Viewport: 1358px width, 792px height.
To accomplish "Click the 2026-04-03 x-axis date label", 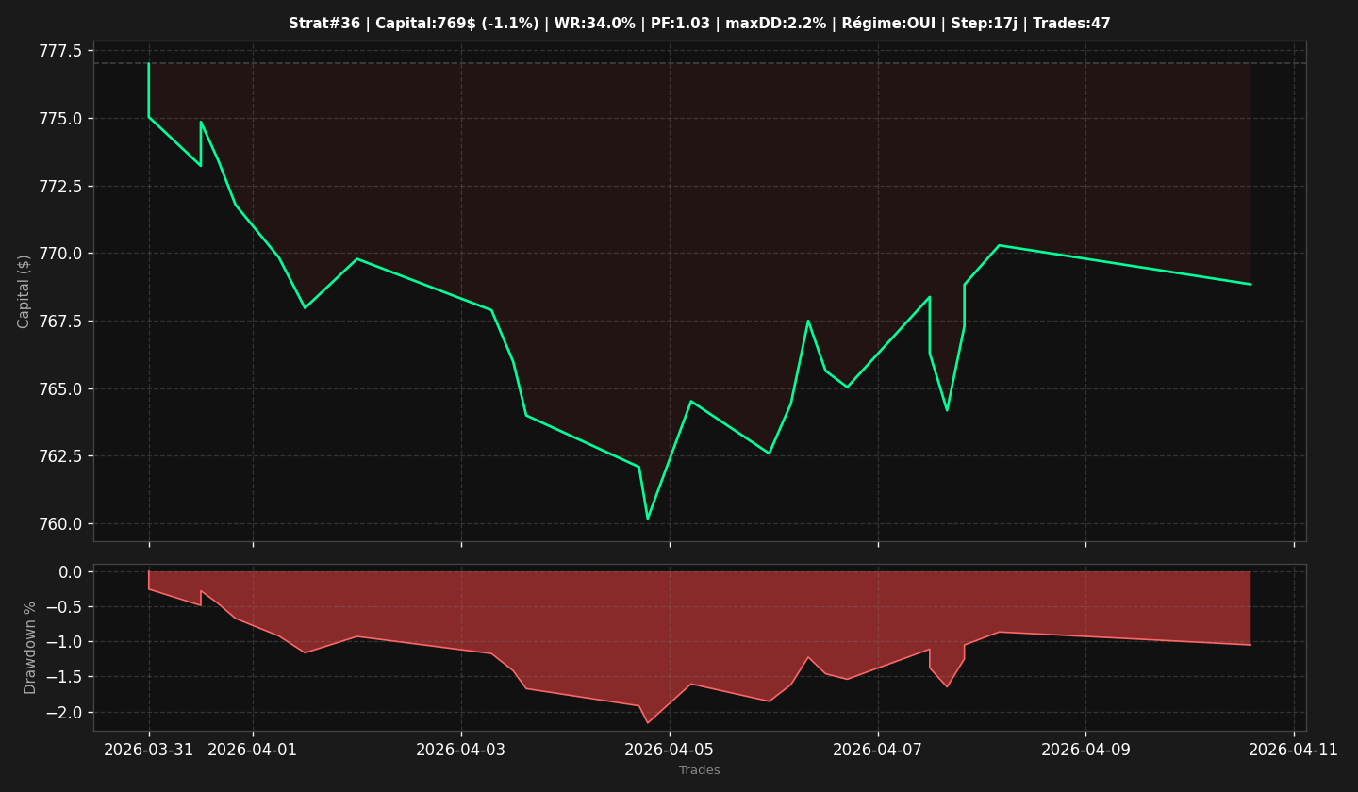I will click(x=461, y=751).
